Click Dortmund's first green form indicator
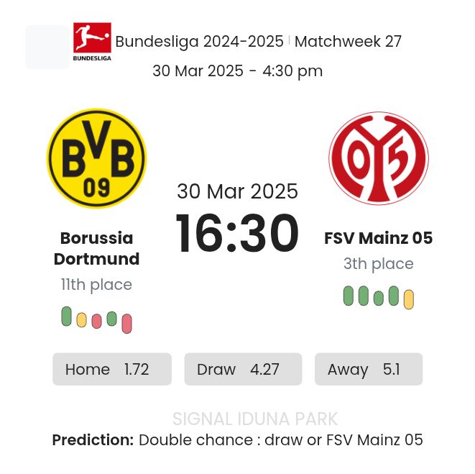Screen dimensions: 475x474 [x=67, y=316]
